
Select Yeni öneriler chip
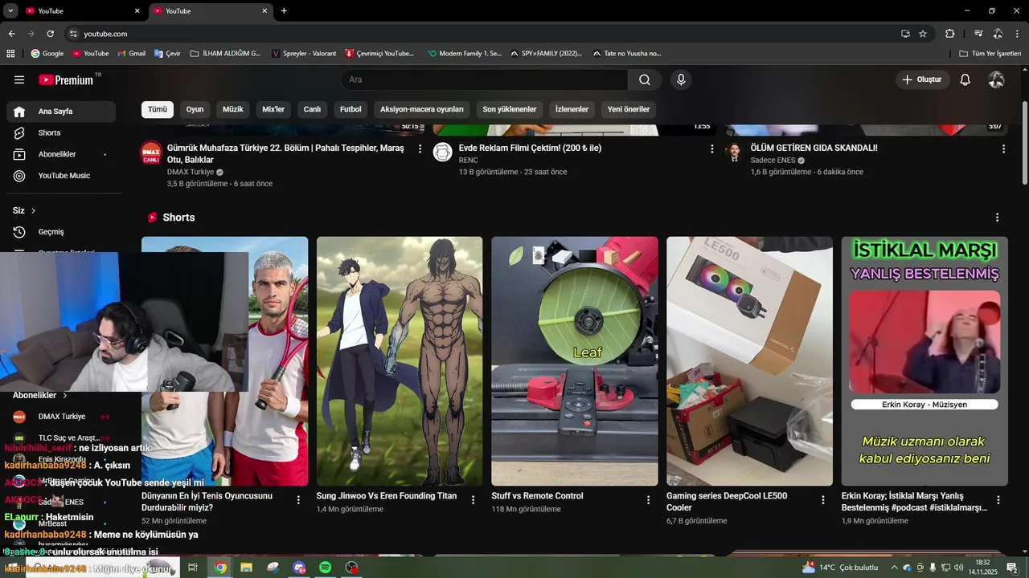click(x=629, y=109)
